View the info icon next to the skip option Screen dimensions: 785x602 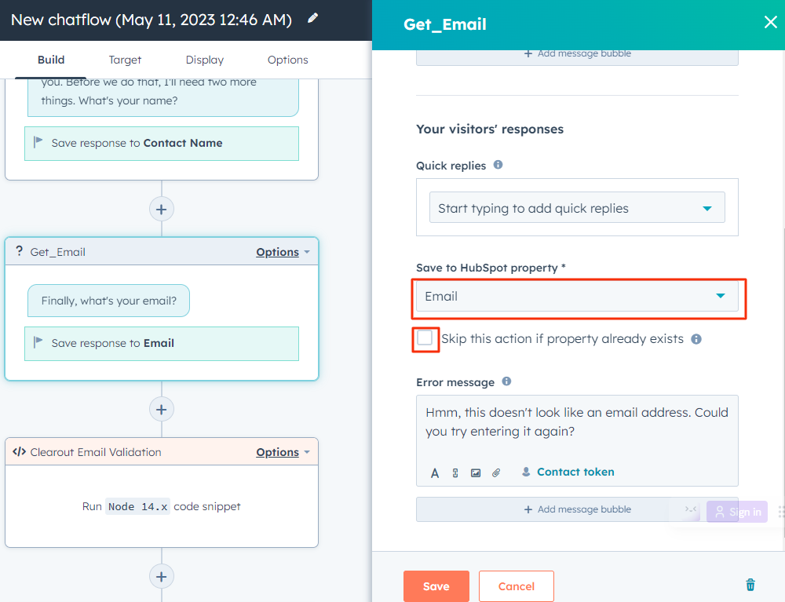(696, 339)
